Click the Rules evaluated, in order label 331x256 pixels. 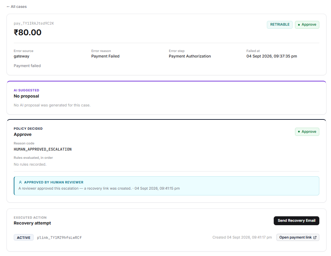[x=33, y=157]
